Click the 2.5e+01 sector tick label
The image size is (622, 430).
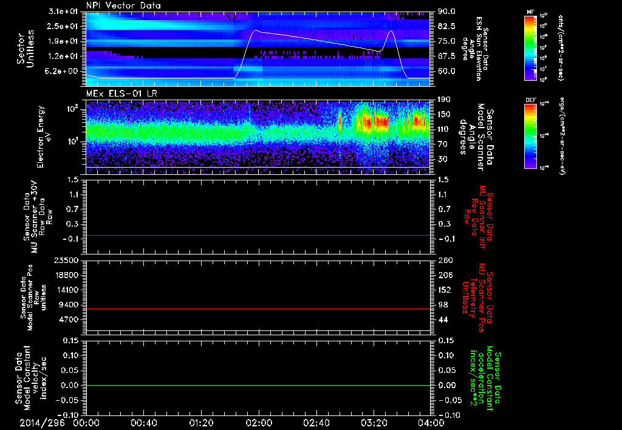pos(63,26)
